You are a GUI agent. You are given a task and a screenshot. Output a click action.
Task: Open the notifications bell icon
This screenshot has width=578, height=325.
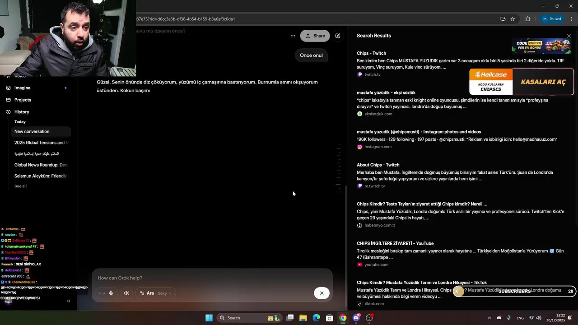[570, 318]
